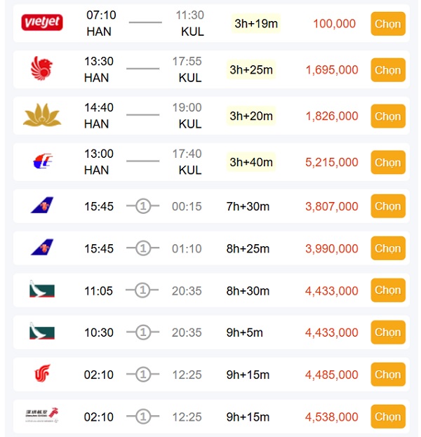Click the 1-stop circle on 01:10 arrival flight
Viewport: 421px width, 437px height.
point(143,248)
